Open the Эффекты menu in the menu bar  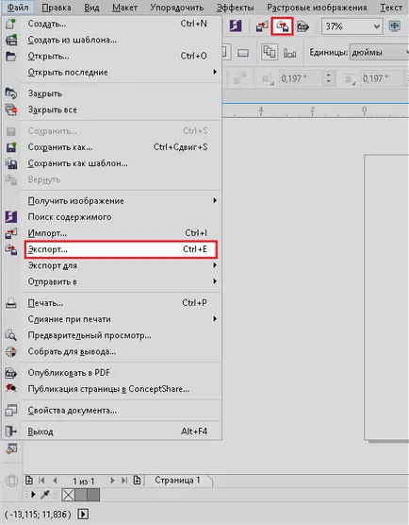(236, 8)
